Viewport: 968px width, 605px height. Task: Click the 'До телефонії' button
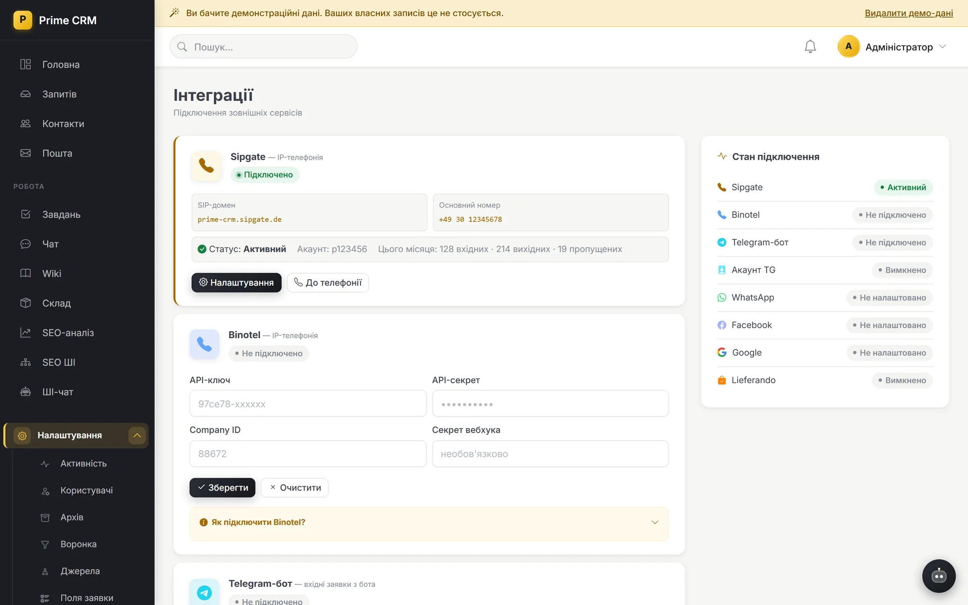click(328, 283)
